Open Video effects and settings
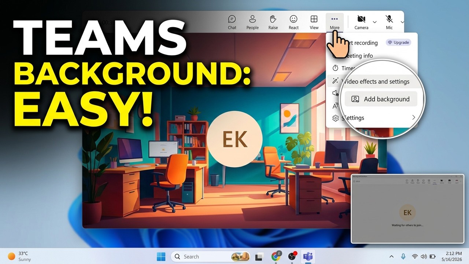The width and height of the screenshot is (469, 264). (x=375, y=81)
